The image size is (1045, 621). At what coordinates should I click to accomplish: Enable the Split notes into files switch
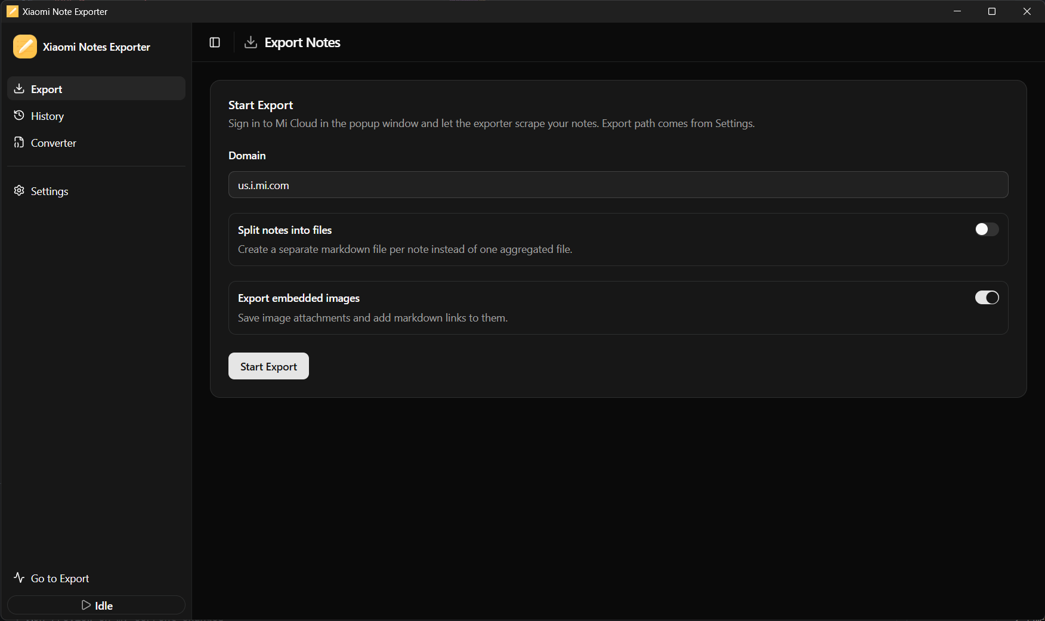coord(987,230)
